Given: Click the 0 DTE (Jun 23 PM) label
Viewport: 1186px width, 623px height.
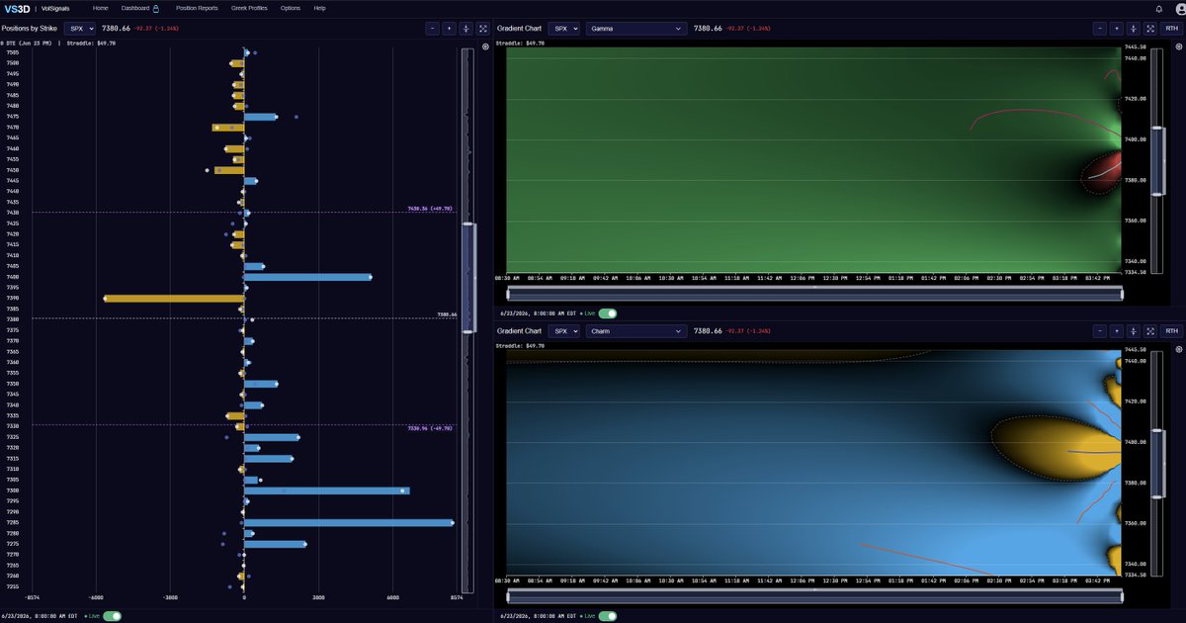Looking at the screenshot, I should point(28,44).
